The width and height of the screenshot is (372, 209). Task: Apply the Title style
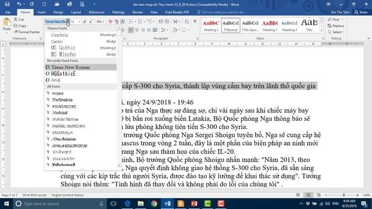pos(309,26)
